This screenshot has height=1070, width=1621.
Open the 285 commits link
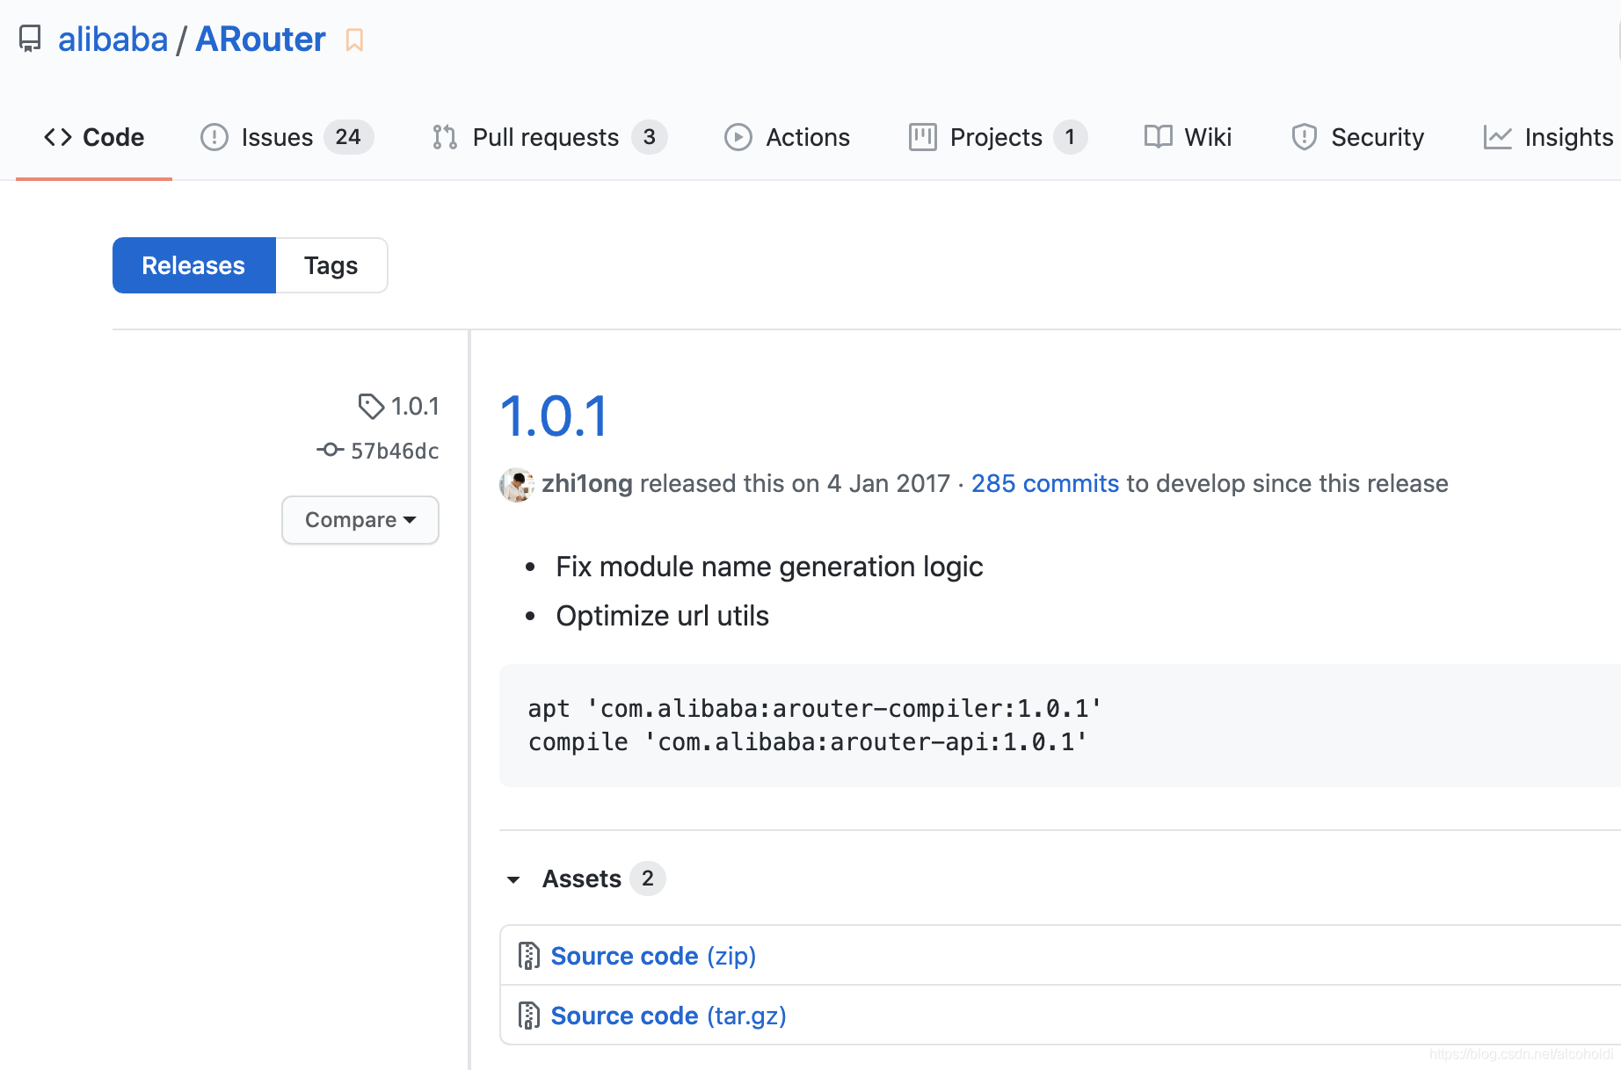(1045, 483)
